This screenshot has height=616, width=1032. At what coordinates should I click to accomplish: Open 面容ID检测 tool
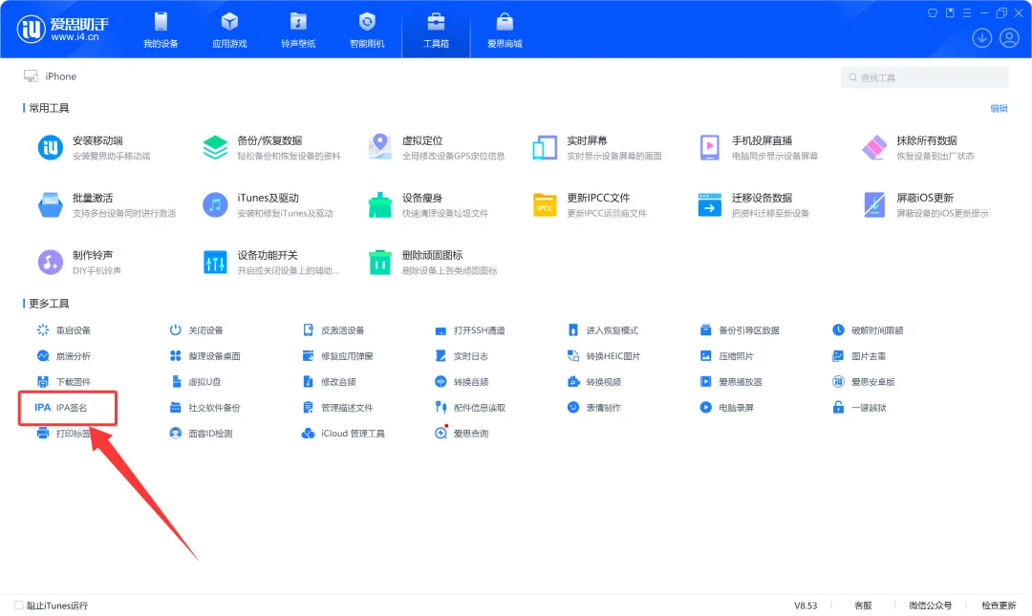[201, 433]
